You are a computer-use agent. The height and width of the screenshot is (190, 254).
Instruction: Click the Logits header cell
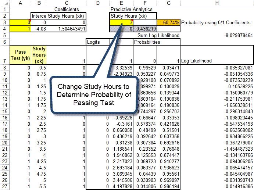point(98,42)
